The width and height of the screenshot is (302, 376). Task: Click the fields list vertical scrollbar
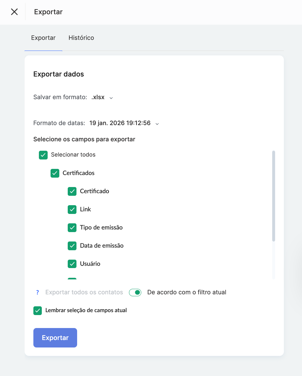pos(273,196)
